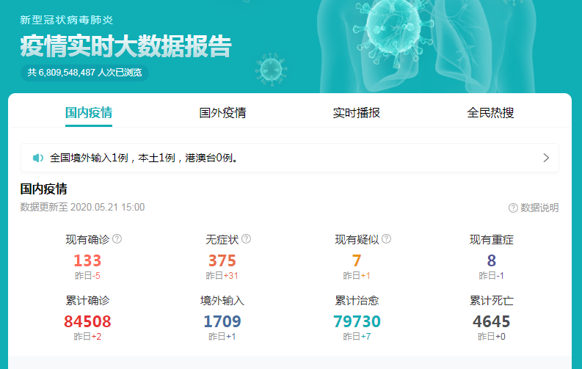
Task: Click the 累计治愈 number 79730
Action: pyautogui.click(x=357, y=321)
